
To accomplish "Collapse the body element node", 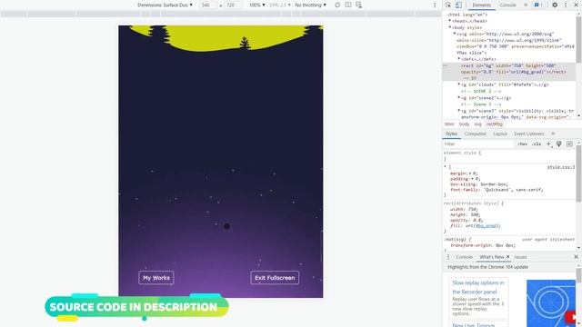I will tap(450, 27).
